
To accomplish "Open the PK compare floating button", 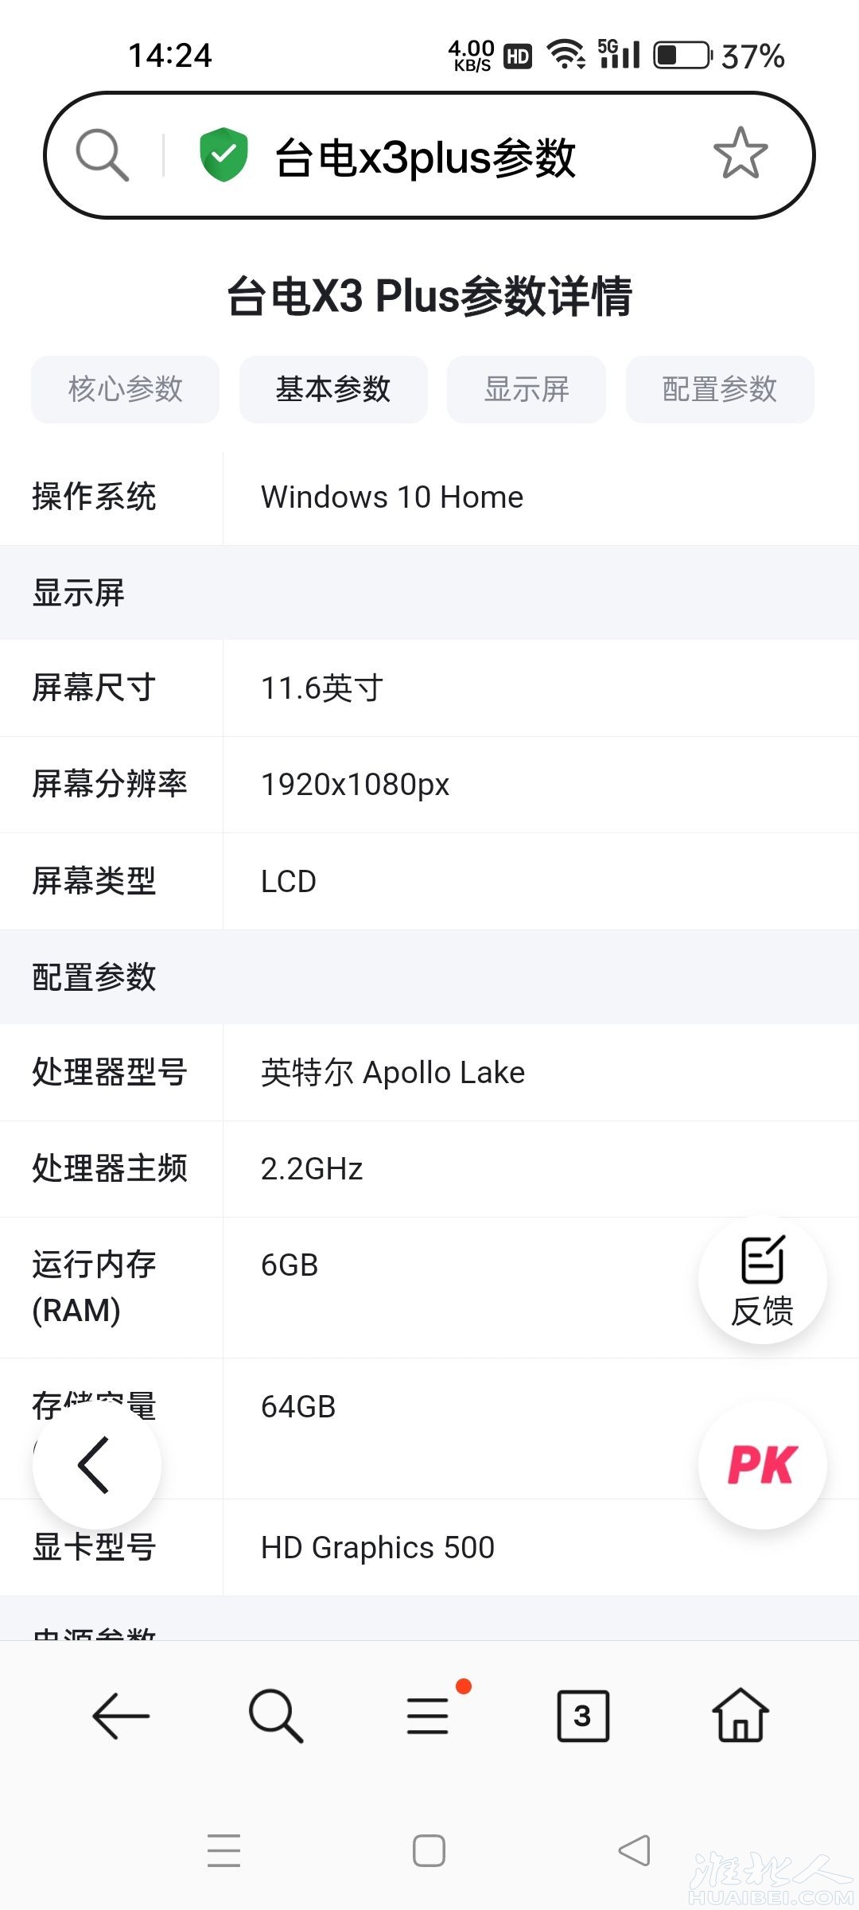I will coord(762,1465).
